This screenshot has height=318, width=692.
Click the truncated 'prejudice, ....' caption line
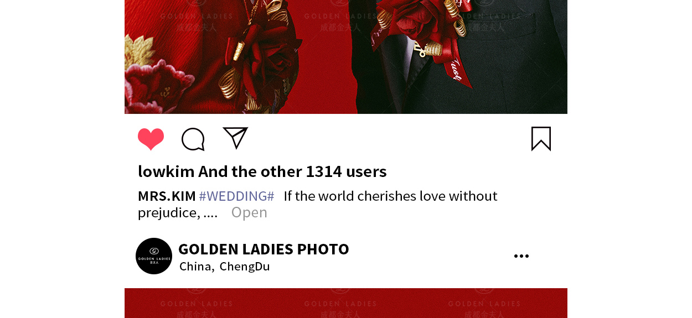click(x=178, y=213)
